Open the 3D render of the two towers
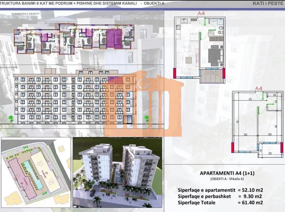This screenshot has height=212, width=285. coord(117,173)
